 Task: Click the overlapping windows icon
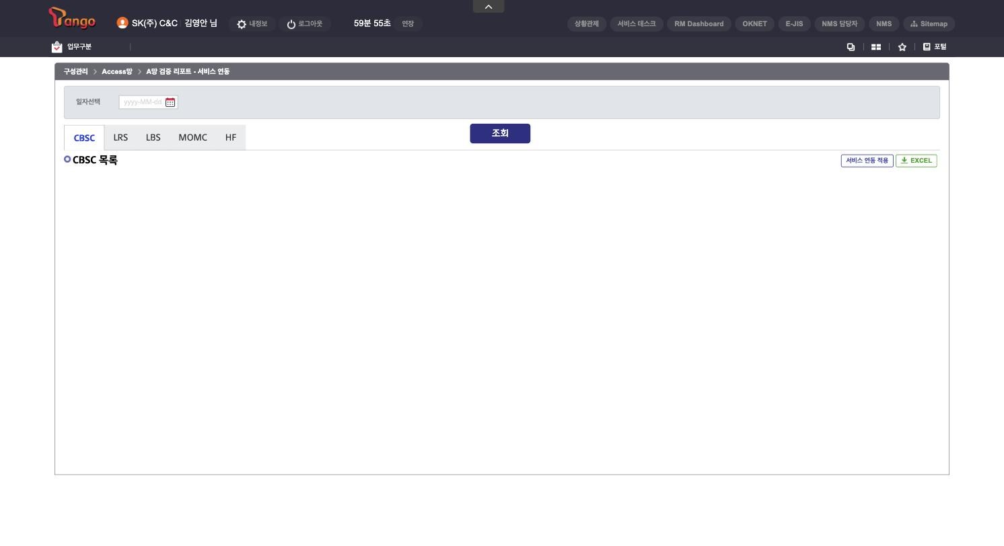point(851,47)
